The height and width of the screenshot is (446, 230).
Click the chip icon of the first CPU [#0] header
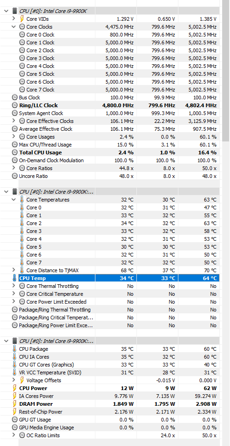point(14,11)
